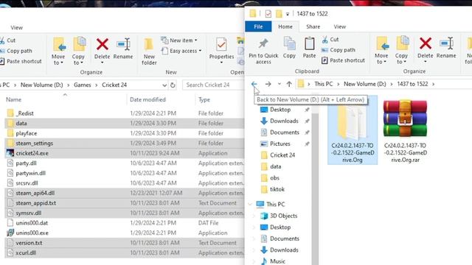Open Quick Access Toolbar dropdown in title bar
Image resolution: width=472 pixels, height=265 pixels.
pos(288,14)
